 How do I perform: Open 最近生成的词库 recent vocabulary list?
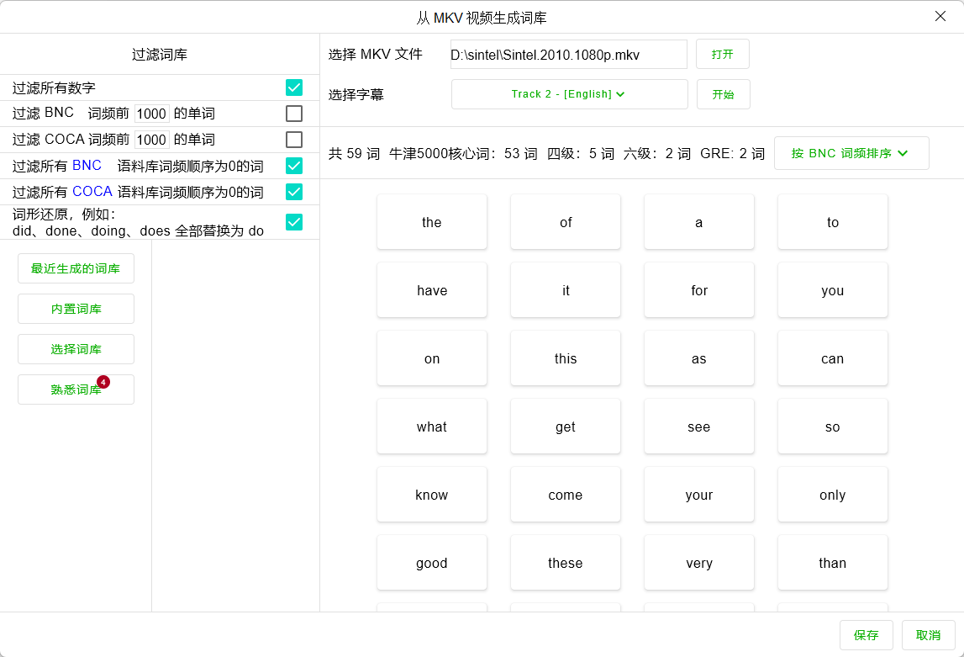(76, 268)
